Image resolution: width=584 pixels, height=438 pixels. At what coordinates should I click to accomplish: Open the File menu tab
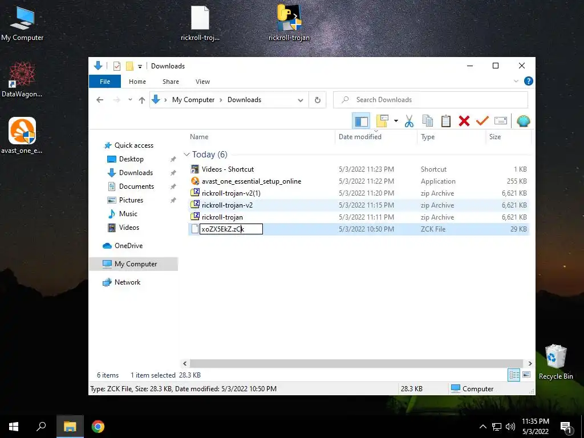(x=105, y=82)
